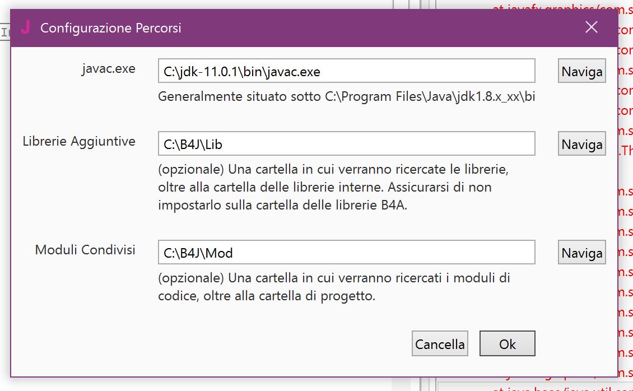Click the Configurazione Percorsi window title

pyautogui.click(x=111, y=28)
